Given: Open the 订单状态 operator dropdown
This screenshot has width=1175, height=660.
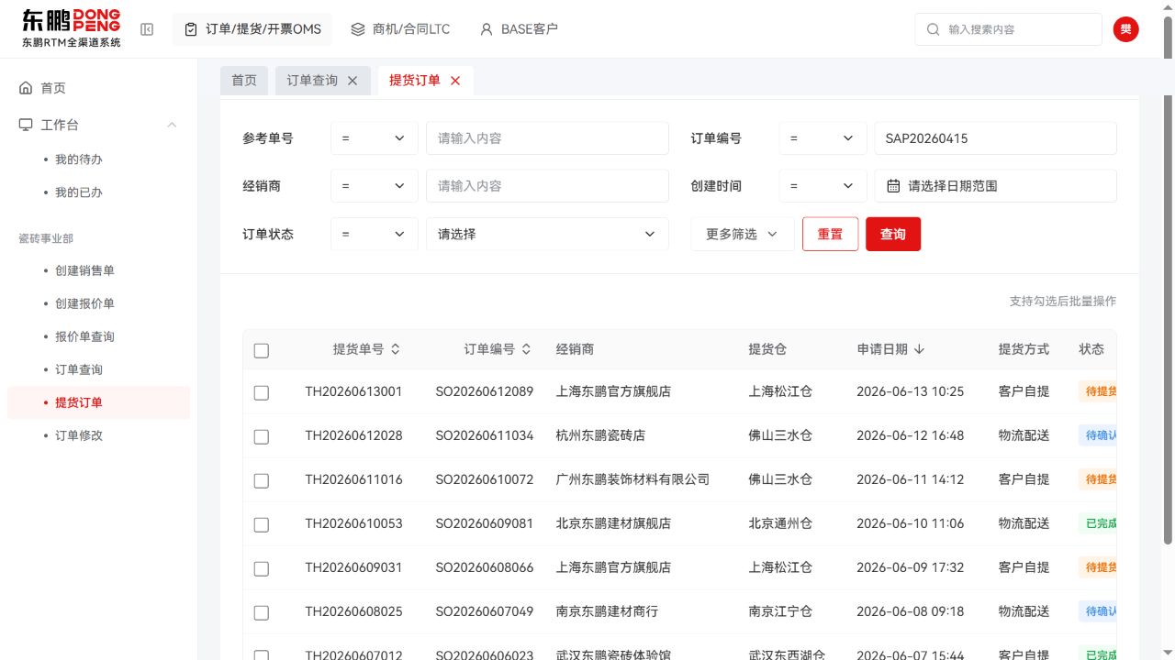Looking at the screenshot, I should tap(375, 234).
